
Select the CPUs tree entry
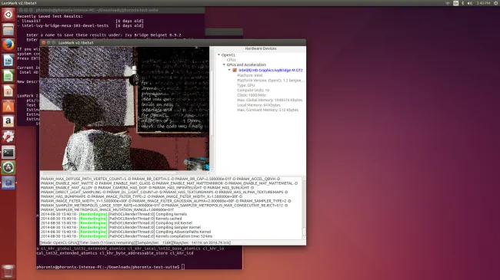click(232, 60)
